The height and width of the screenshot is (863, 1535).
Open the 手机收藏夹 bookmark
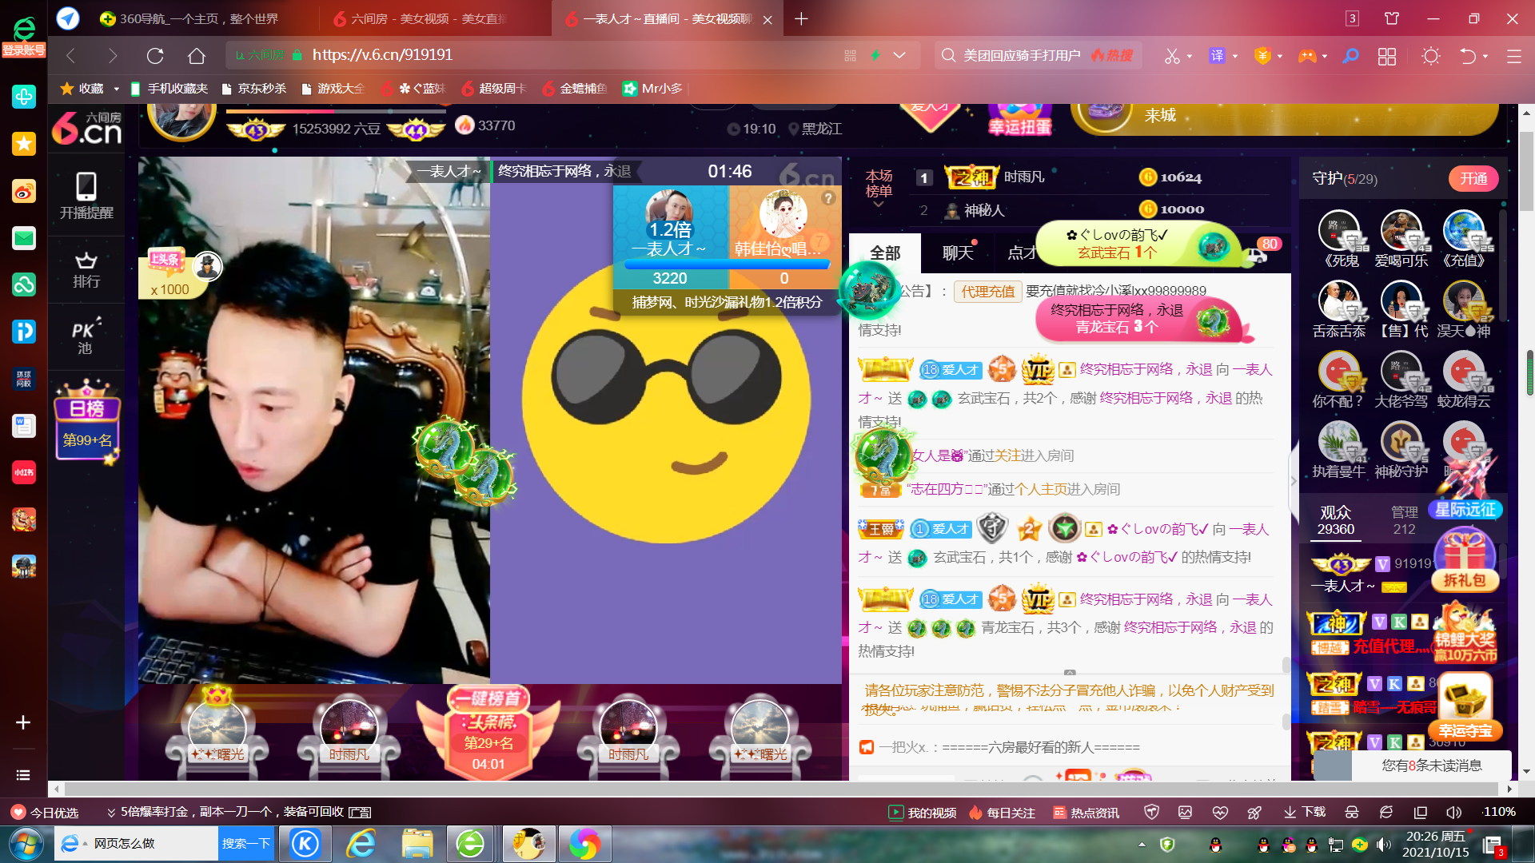point(169,89)
